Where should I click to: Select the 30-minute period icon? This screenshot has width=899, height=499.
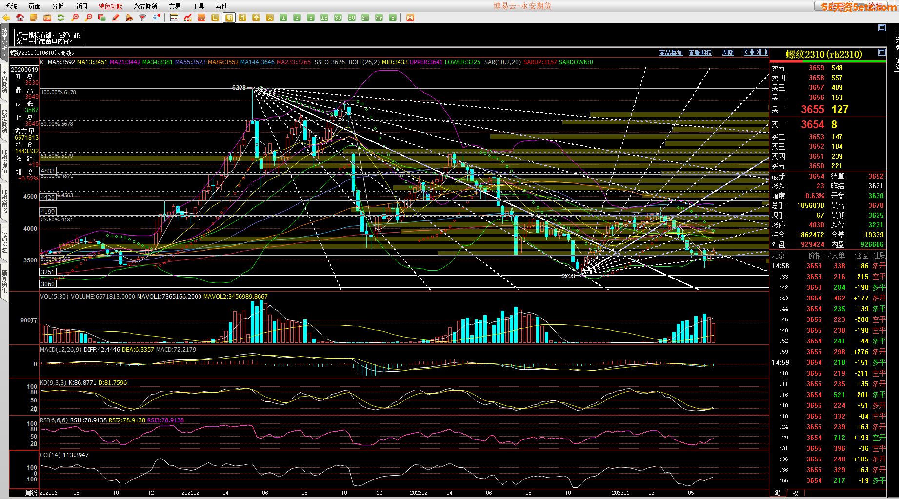pyautogui.click(x=338, y=18)
